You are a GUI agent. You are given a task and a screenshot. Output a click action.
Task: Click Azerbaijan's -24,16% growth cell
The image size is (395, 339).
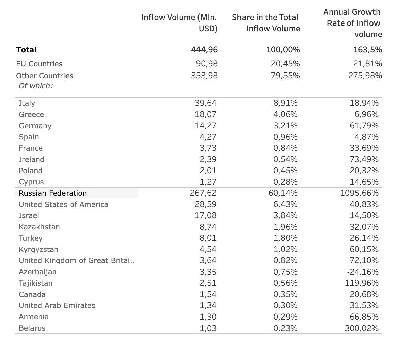point(363,272)
